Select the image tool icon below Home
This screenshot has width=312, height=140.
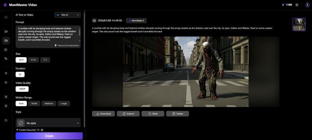[6, 31]
